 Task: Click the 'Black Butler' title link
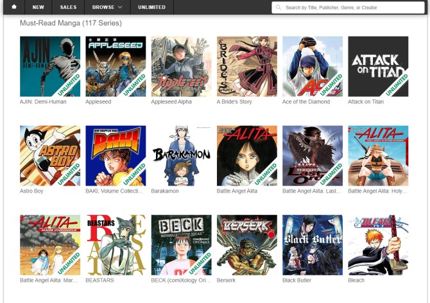[297, 281]
